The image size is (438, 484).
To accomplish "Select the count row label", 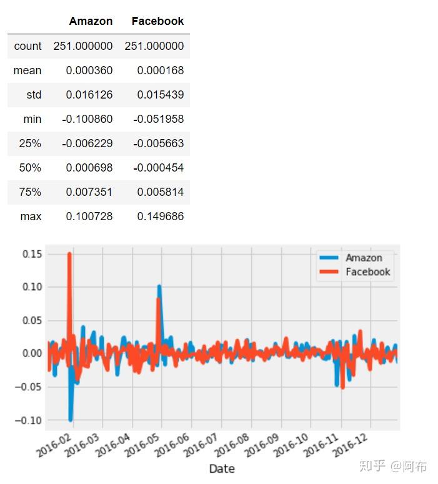I will click(x=27, y=46).
